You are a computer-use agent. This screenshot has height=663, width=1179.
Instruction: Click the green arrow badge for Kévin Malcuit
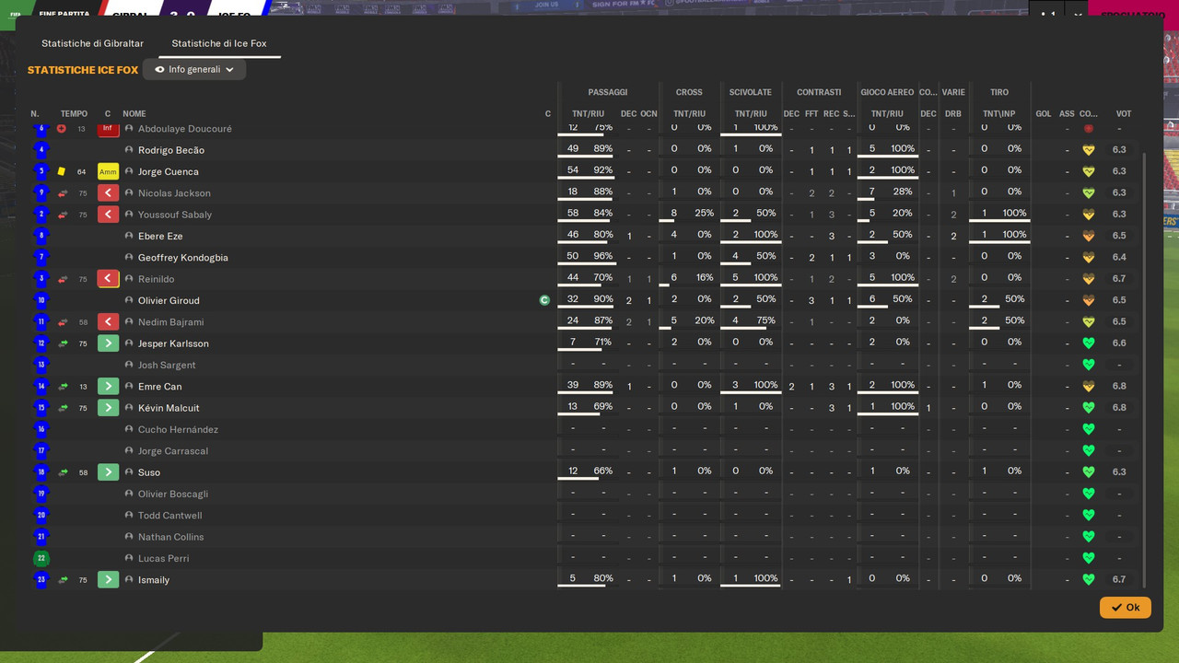coord(108,408)
